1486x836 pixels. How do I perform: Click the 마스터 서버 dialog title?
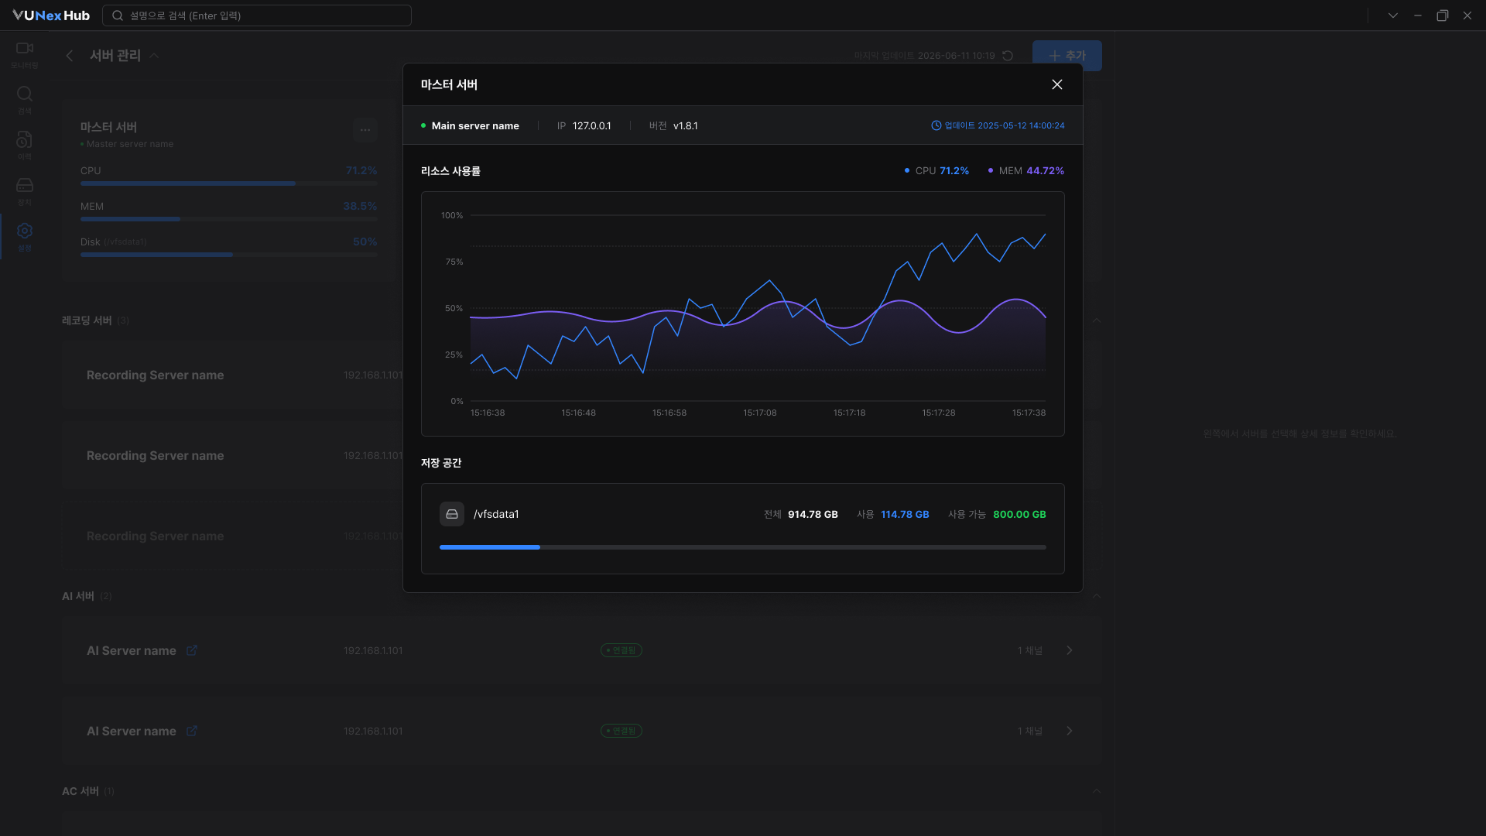pos(449,84)
